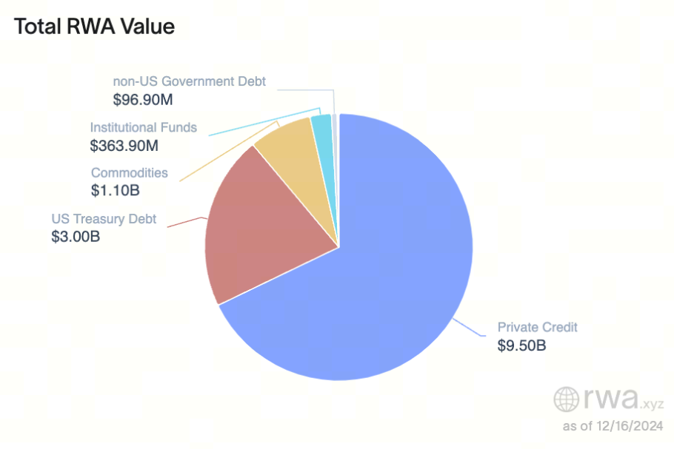Select the $3.00B value text

click(76, 237)
